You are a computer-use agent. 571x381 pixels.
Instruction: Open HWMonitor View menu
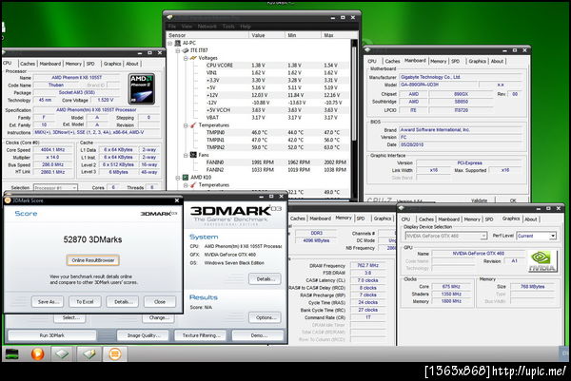point(187,27)
